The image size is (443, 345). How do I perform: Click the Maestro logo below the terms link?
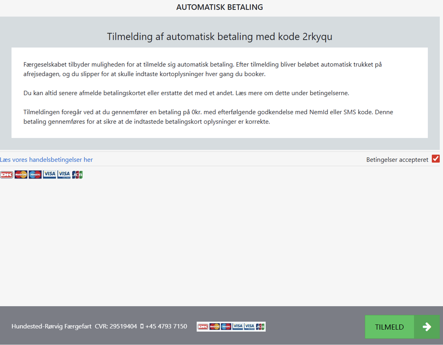pos(35,175)
